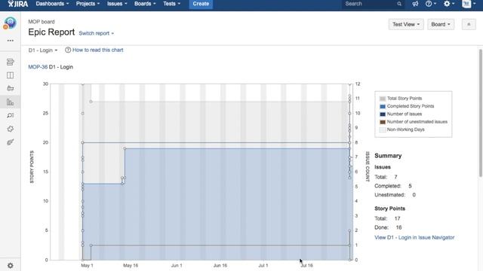This screenshot has width=483, height=271.
Task: Click the bottom rocket sidebar icon
Action: click(x=10, y=142)
